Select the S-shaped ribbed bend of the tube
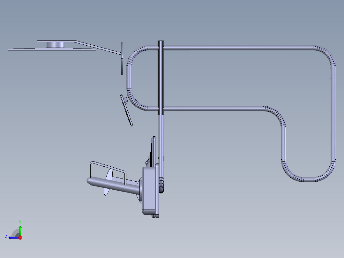 tap(276, 116)
